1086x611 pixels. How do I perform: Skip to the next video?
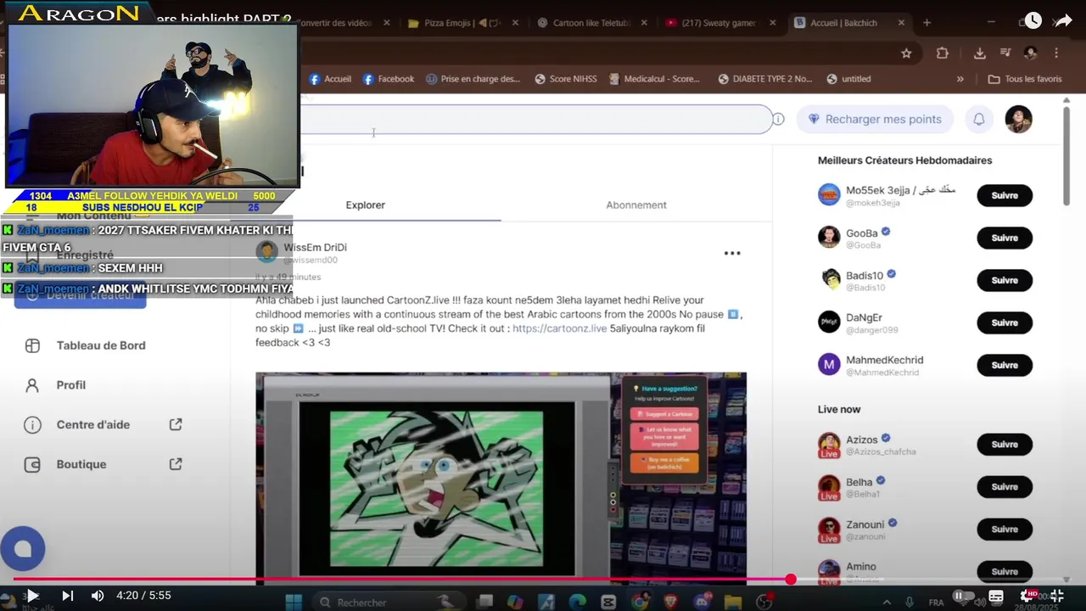tap(68, 596)
